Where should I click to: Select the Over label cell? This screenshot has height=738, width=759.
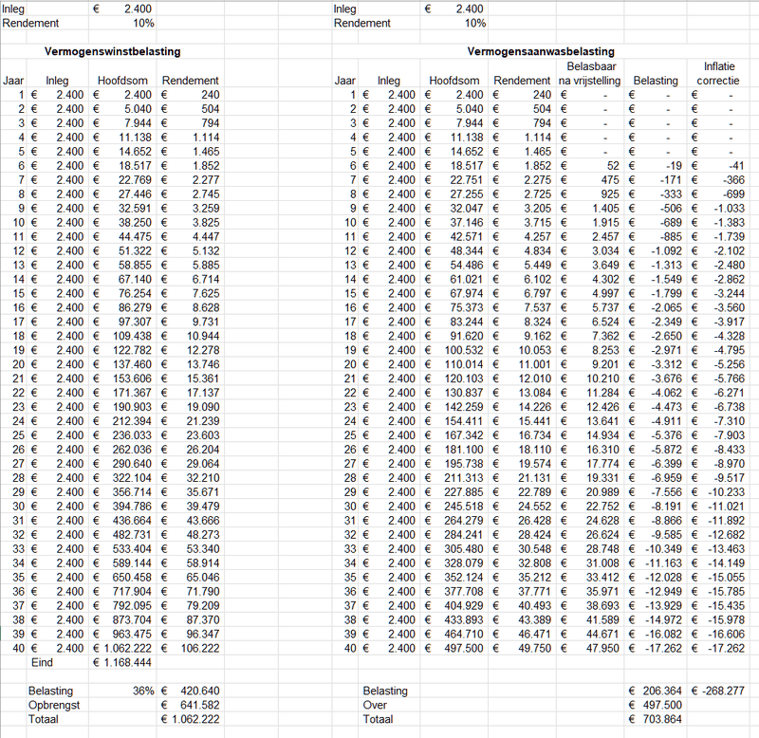click(x=375, y=705)
